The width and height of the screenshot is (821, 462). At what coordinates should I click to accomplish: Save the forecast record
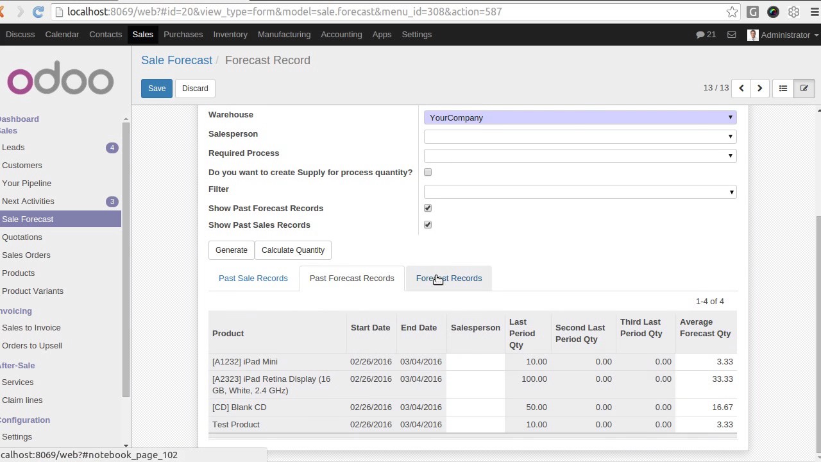click(x=157, y=89)
